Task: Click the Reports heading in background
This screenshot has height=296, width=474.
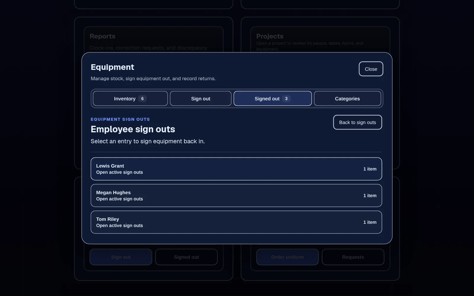Action: point(103,36)
